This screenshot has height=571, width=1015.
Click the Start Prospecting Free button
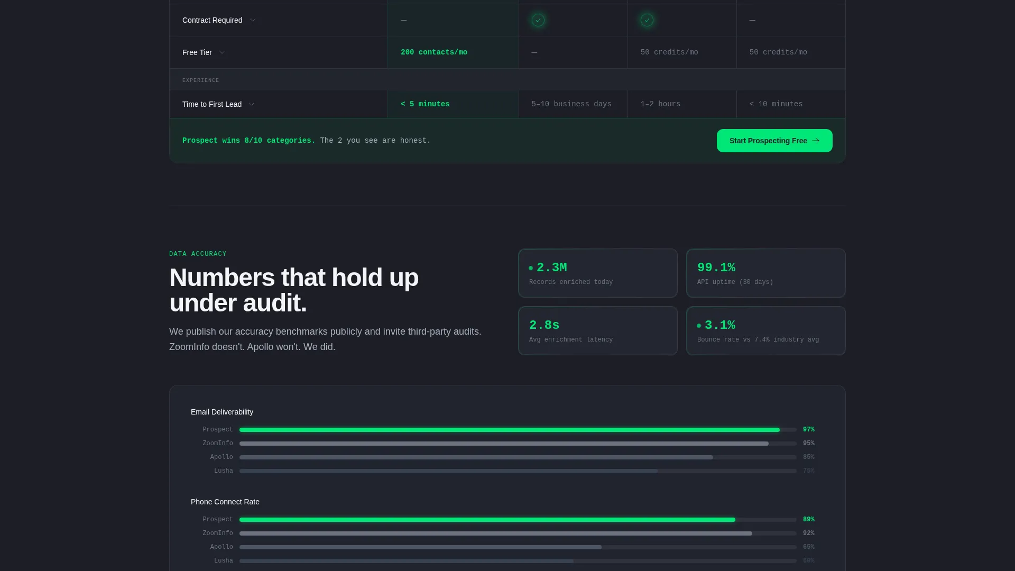click(x=774, y=141)
